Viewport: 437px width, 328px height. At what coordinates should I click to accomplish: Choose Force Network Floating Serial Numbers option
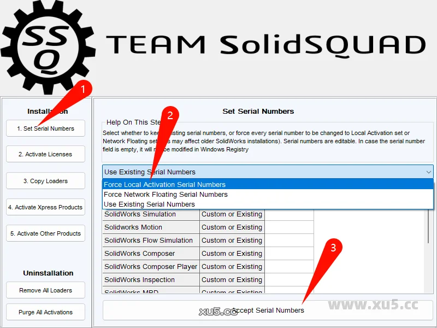point(166,195)
